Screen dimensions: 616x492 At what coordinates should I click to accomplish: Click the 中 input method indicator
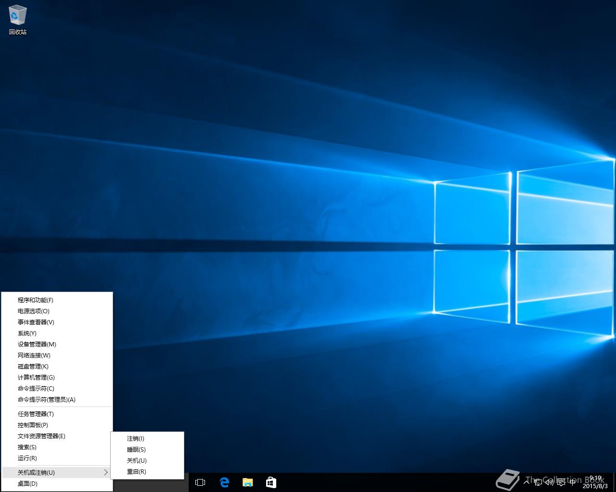572,482
